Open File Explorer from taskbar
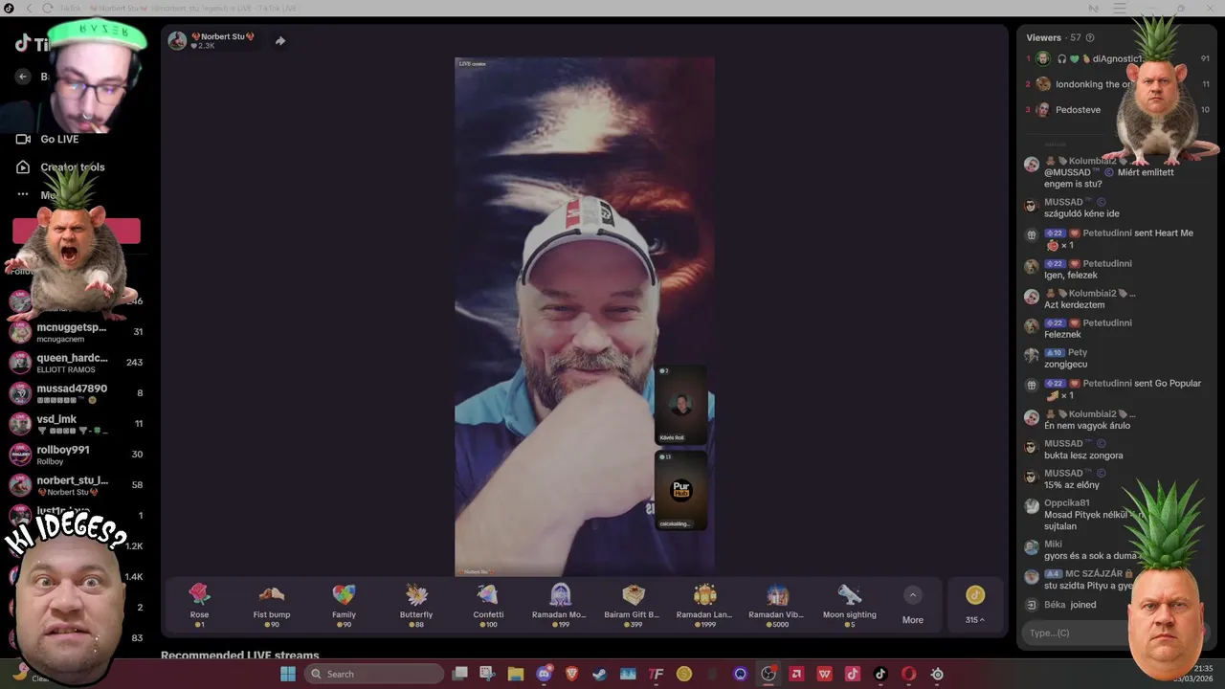Image resolution: width=1225 pixels, height=689 pixels. (516, 674)
